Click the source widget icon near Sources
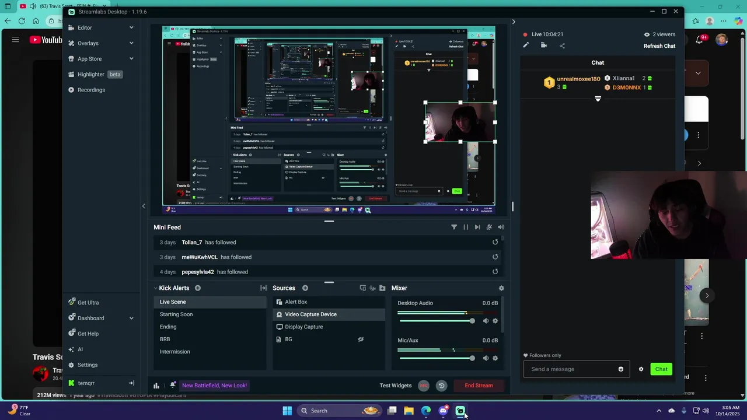 pyautogui.click(x=363, y=288)
